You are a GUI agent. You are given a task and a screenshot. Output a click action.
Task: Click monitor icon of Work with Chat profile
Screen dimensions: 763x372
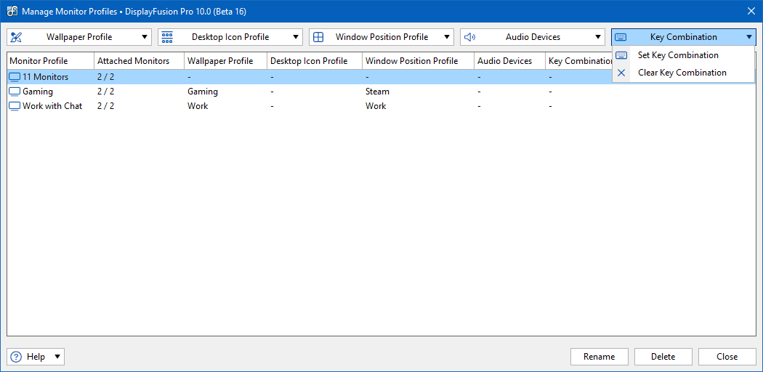[x=15, y=106]
